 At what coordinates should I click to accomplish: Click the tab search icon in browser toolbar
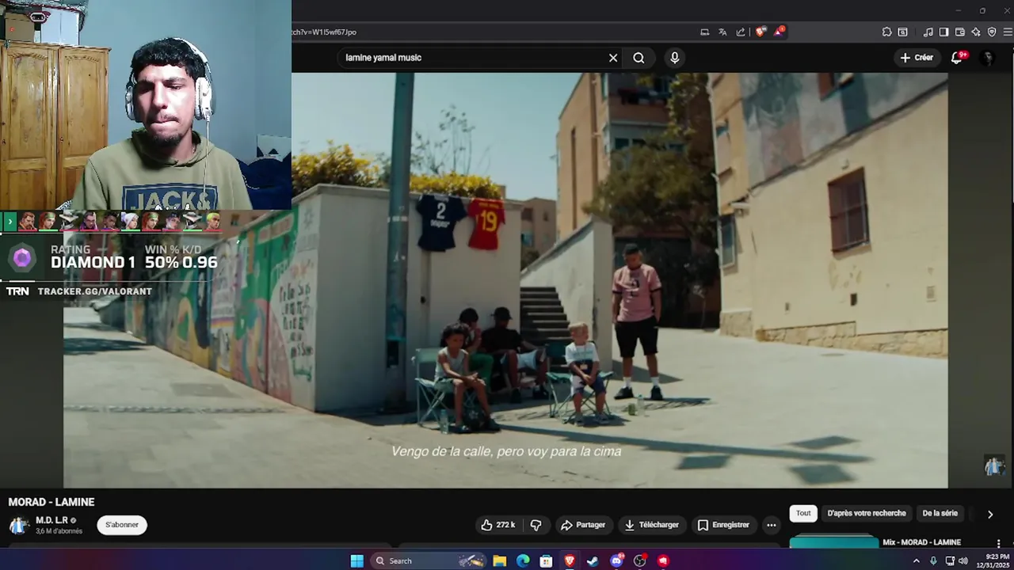pos(902,32)
